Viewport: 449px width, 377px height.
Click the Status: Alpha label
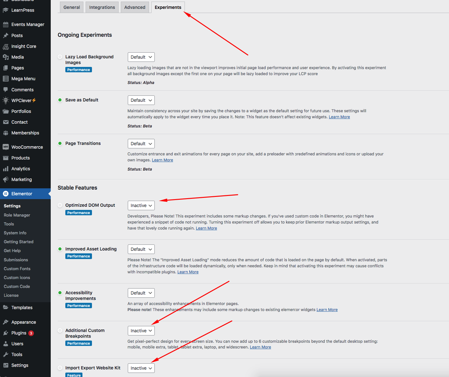[141, 83]
